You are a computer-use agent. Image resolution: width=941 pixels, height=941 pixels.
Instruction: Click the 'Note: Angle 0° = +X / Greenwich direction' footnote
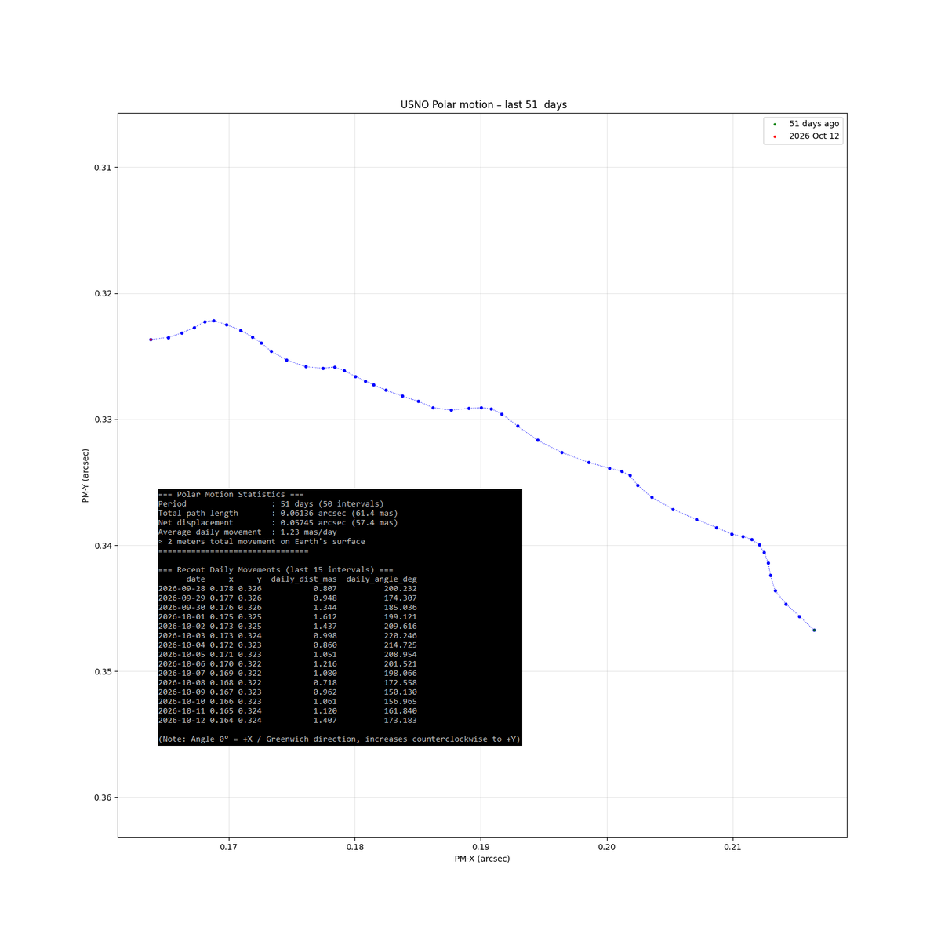pos(340,739)
